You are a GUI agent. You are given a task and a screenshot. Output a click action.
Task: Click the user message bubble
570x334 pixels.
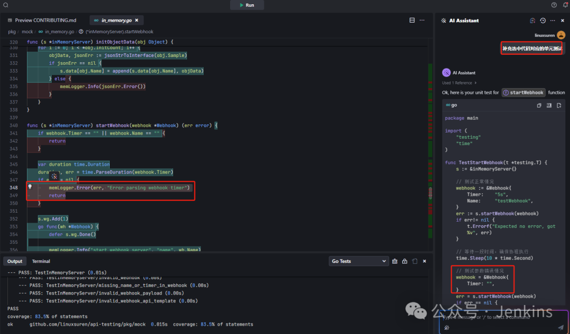(x=531, y=49)
